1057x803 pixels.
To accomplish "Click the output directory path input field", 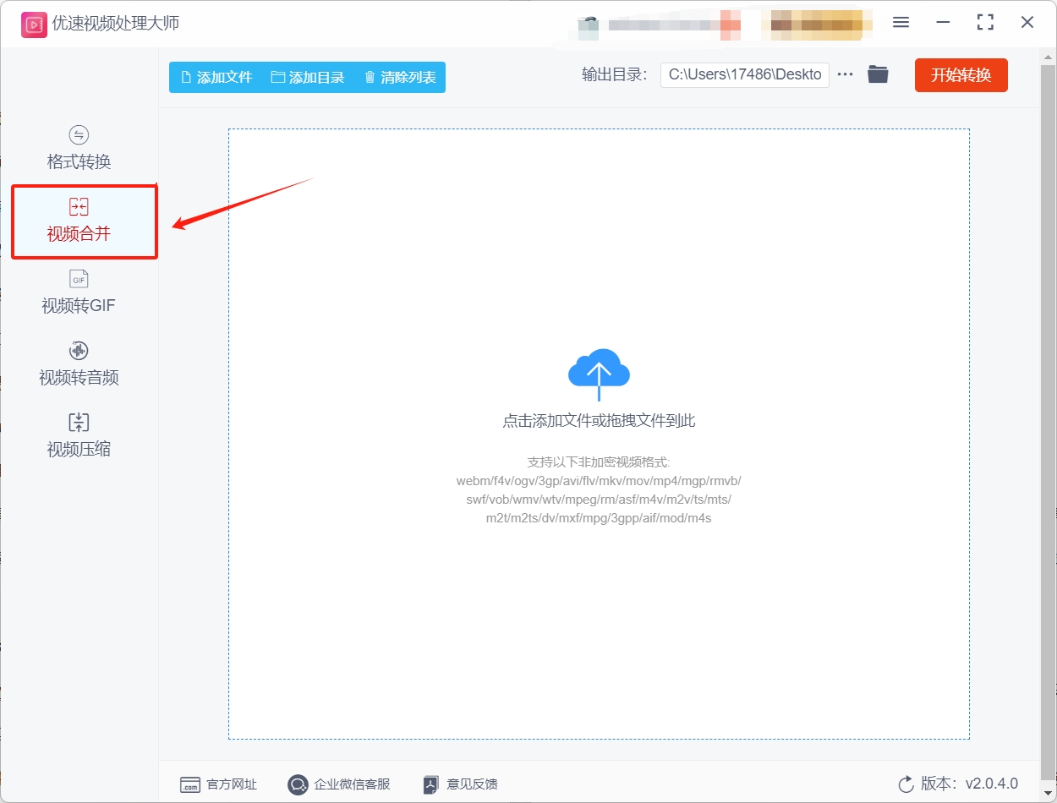I will tap(744, 74).
